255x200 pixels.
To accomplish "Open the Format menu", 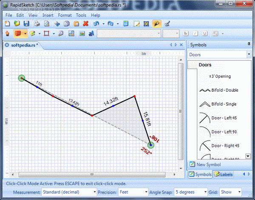I will click(x=65, y=15).
